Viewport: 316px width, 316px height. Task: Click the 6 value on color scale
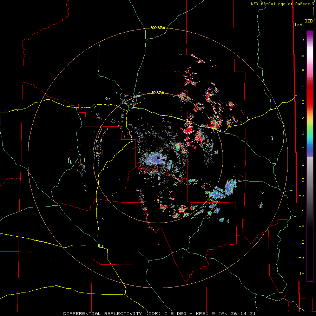(303, 55)
